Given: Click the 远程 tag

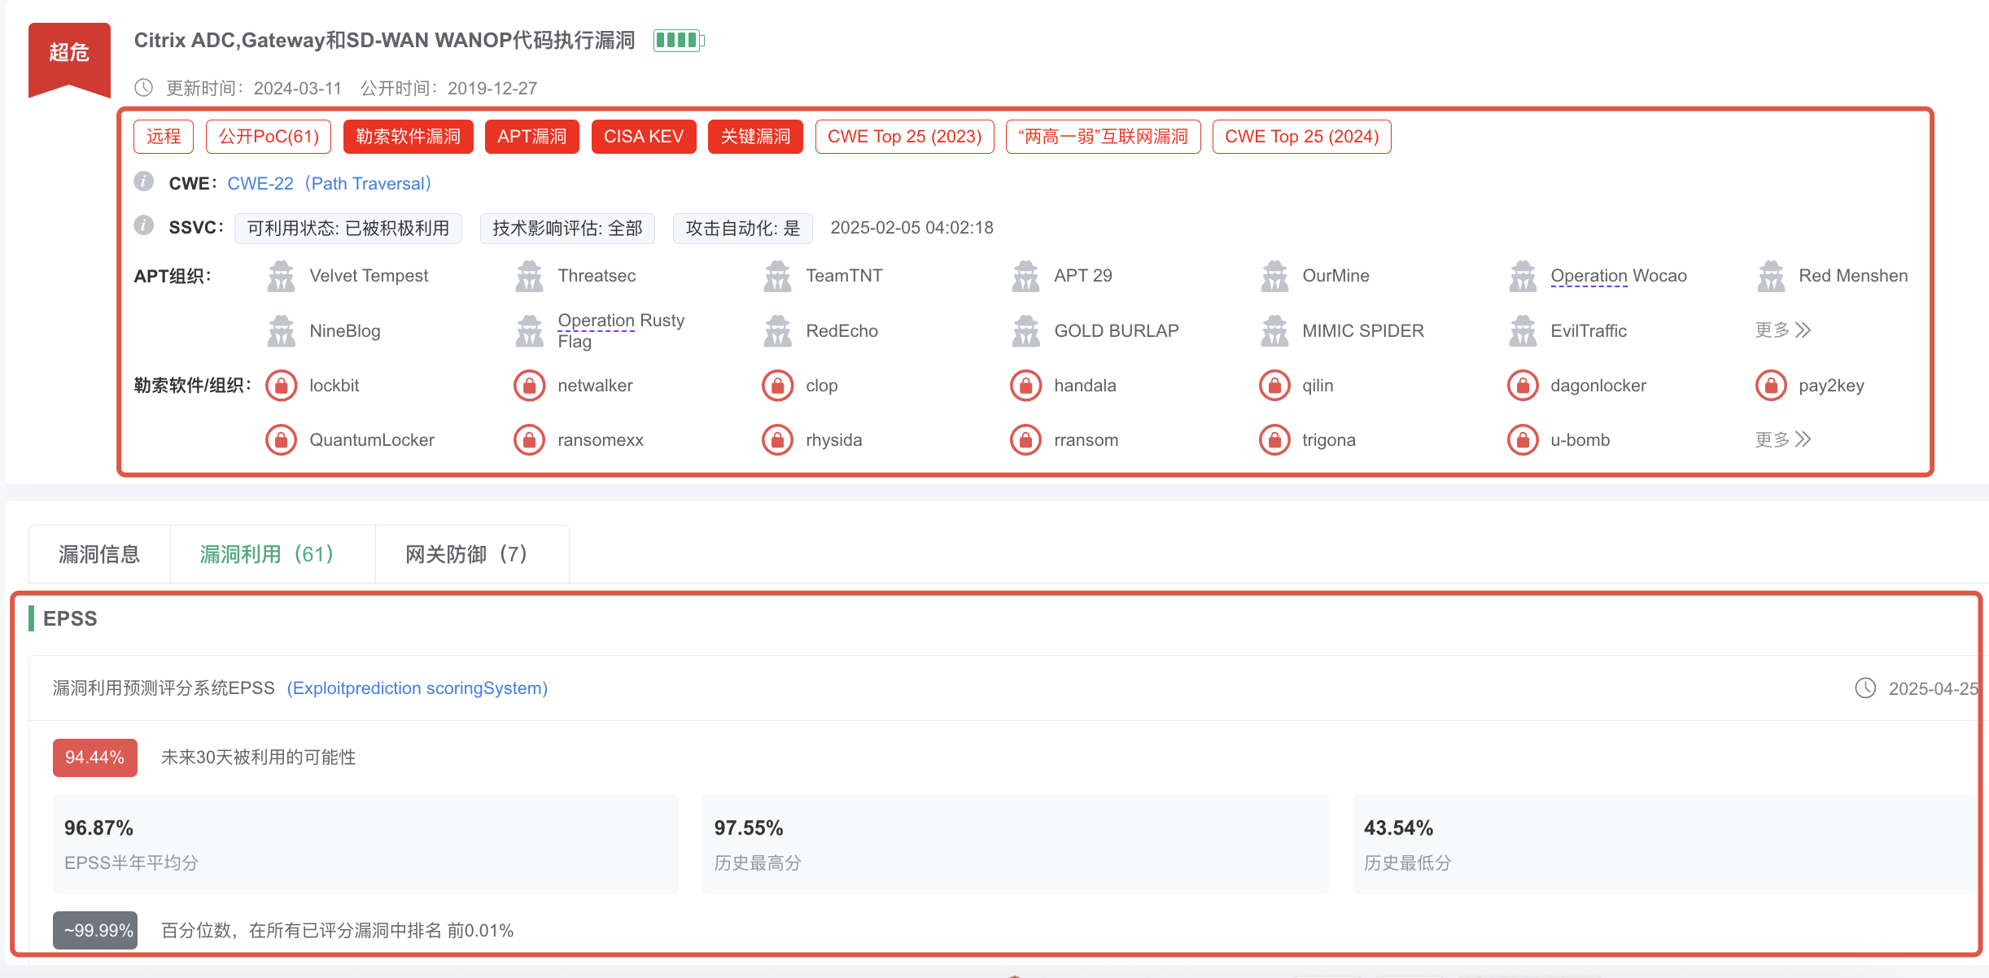Looking at the screenshot, I should point(164,137).
